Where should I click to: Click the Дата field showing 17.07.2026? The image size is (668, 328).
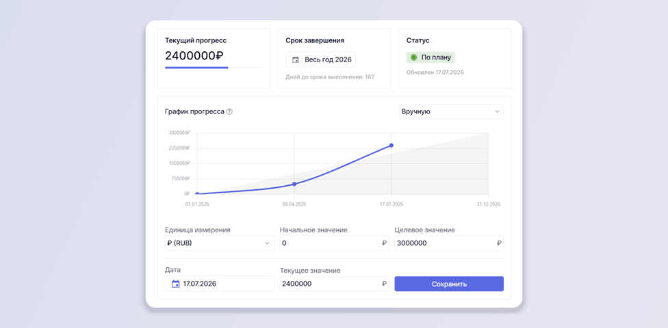pos(220,284)
